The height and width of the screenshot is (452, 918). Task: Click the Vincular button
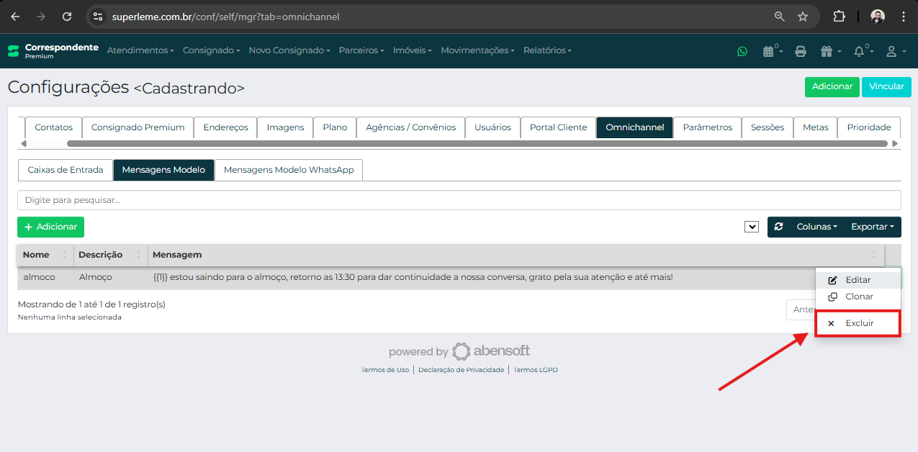886,86
